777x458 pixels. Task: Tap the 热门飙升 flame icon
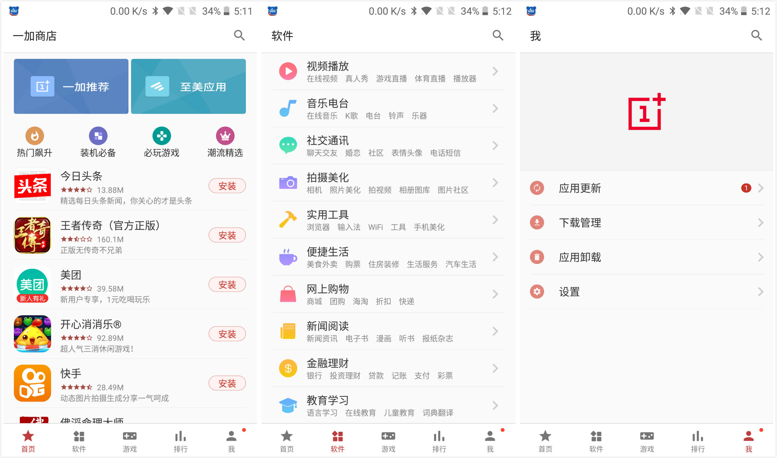click(34, 136)
